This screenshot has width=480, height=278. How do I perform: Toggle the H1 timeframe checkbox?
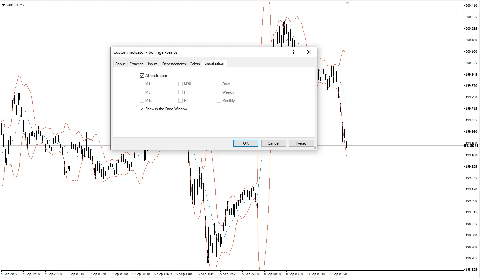pos(181,92)
